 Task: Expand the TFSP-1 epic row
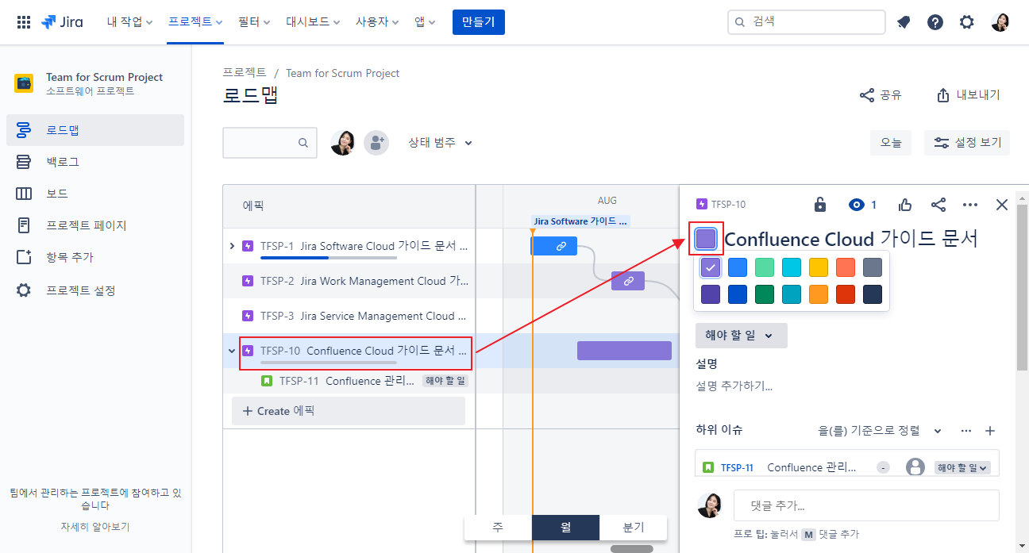pos(232,246)
